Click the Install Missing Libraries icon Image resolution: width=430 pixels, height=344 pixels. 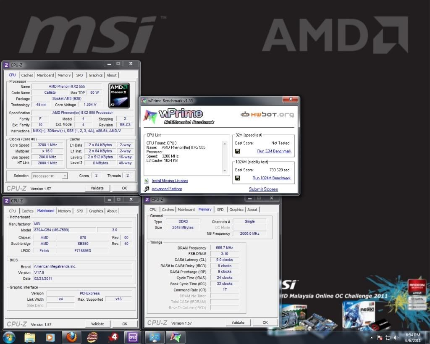[x=147, y=181]
